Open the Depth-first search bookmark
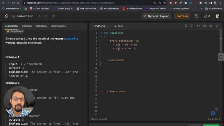This screenshot has width=224, height=126. (156, 8)
